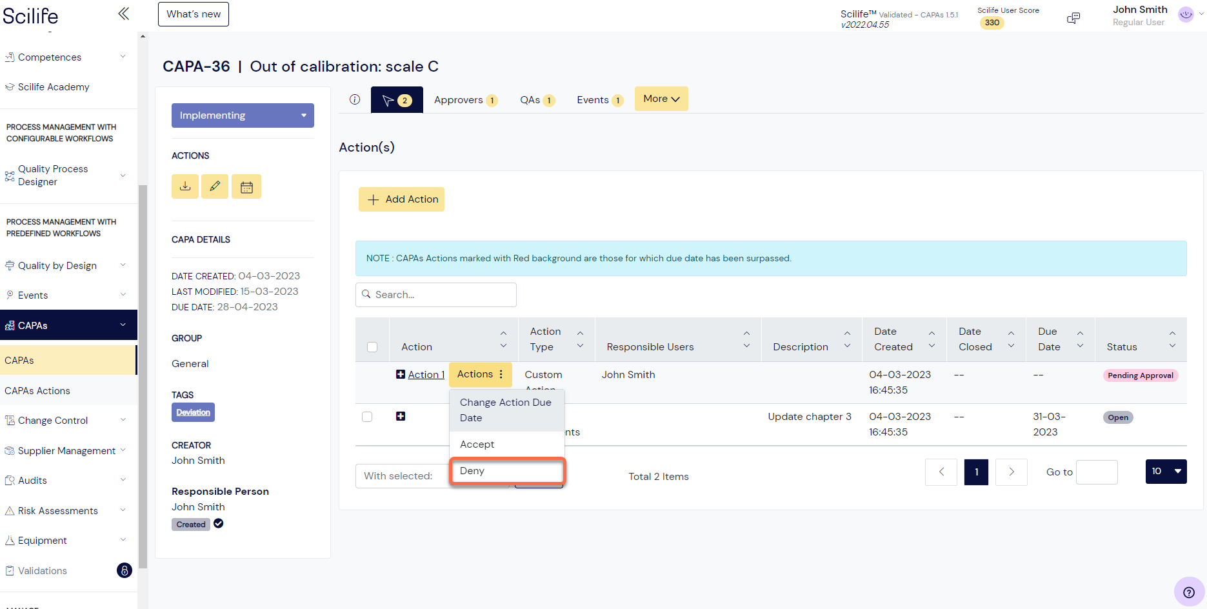Open the help question mark icon

1189,592
